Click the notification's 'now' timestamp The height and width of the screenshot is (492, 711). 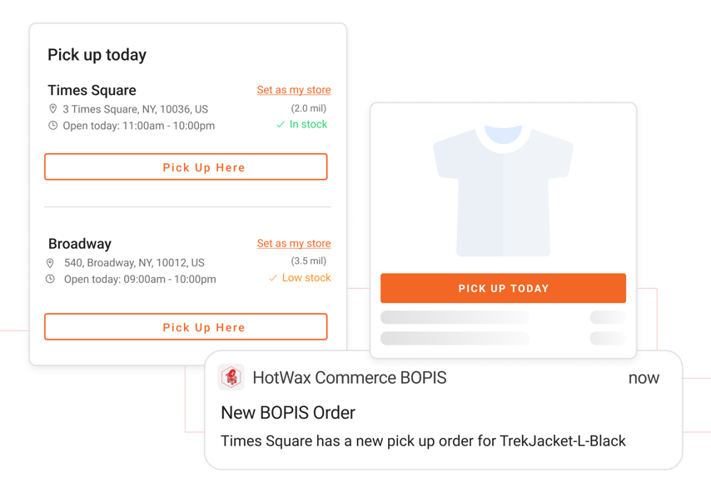click(x=644, y=378)
